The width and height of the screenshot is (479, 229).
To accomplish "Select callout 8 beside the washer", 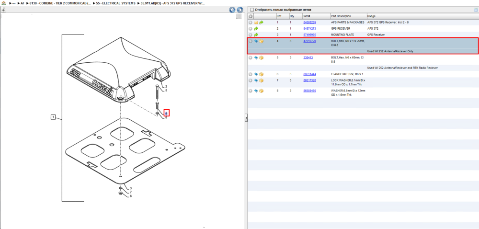I will click(x=166, y=117).
